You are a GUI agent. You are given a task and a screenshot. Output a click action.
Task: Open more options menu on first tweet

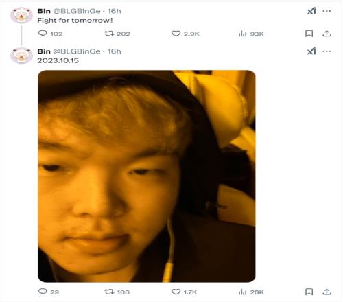(x=327, y=11)
